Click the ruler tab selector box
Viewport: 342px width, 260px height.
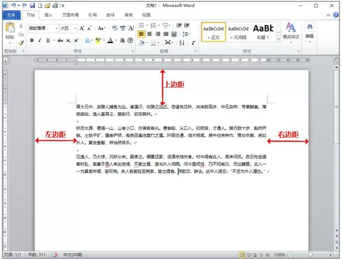pyautogui.click(x=6, y=60)
